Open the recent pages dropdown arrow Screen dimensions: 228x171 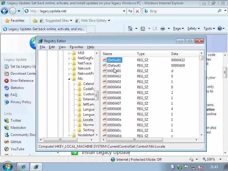click(x=19, y=11)
